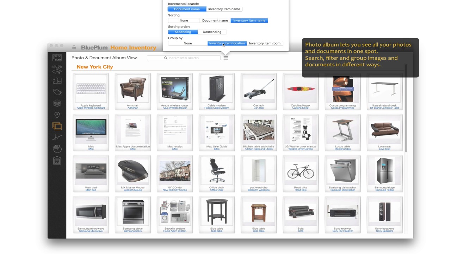Set incremental search to Inventory item name
Screen dimensions: 451x254
pos(224,9)
